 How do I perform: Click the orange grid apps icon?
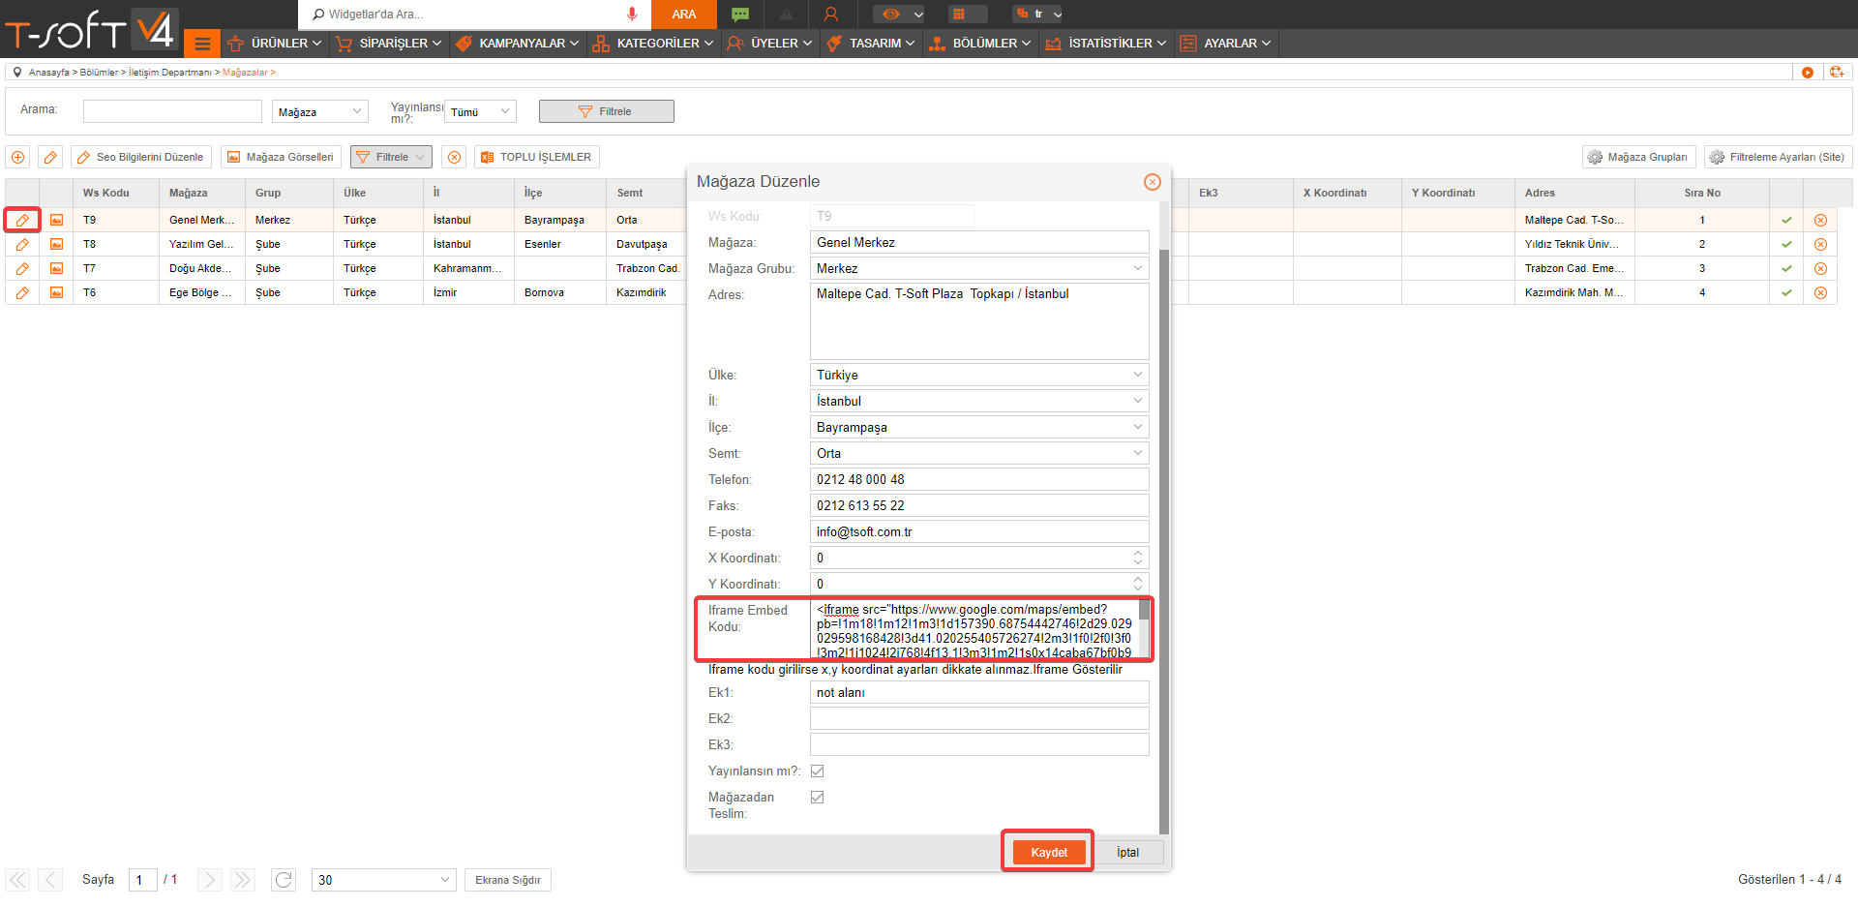coord(959,14)
